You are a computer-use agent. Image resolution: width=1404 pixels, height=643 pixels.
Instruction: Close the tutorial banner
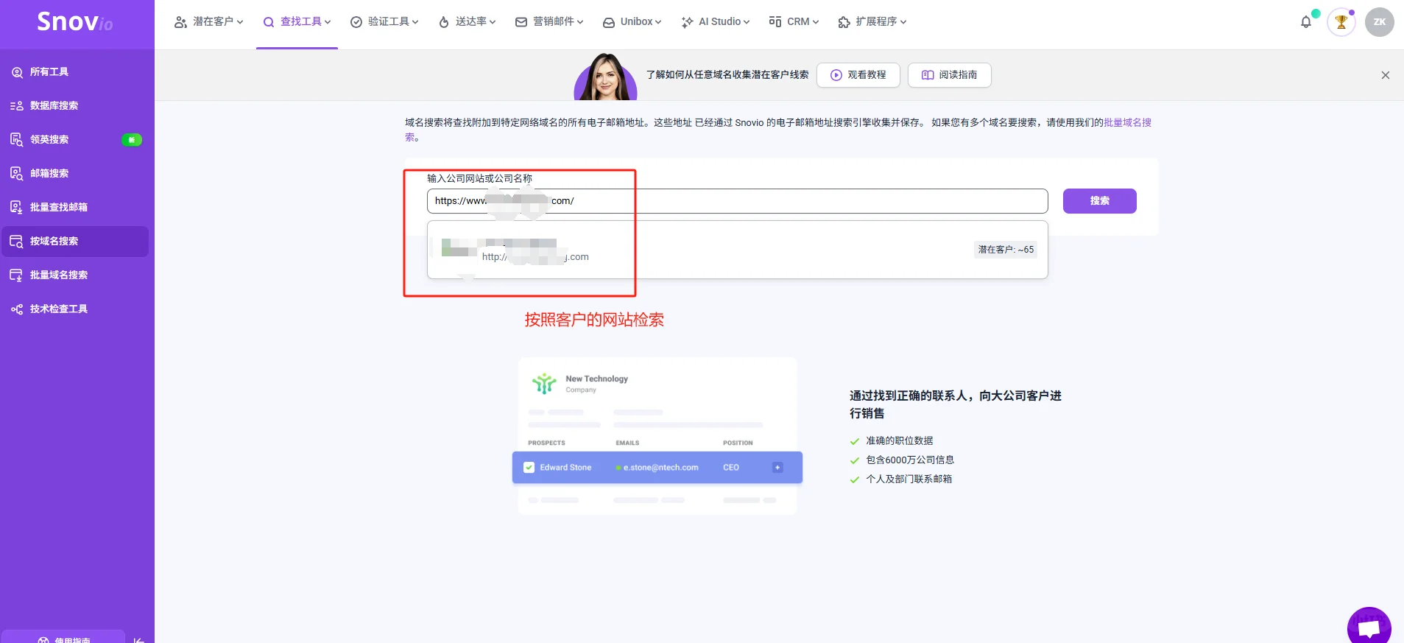tap(1386, 75)
